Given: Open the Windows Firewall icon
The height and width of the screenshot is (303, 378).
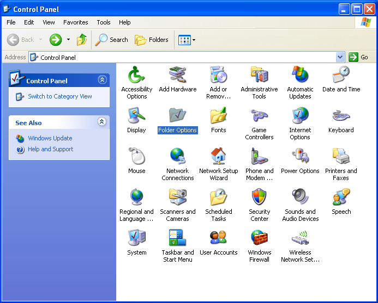Looking at the screenshot, I should point(259,238).
